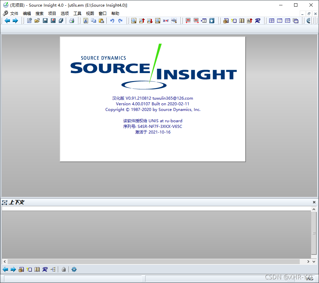Image resolution: width=319 pixels, height=283 pixels.
Task: Click context panel scroll down arrow
Action: 314,261
